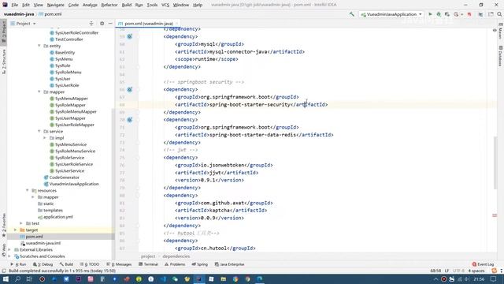The width and height of the screenshot is (504, 284).
Task: Open the 6: TODO tool window
Action: click(89, 264)
